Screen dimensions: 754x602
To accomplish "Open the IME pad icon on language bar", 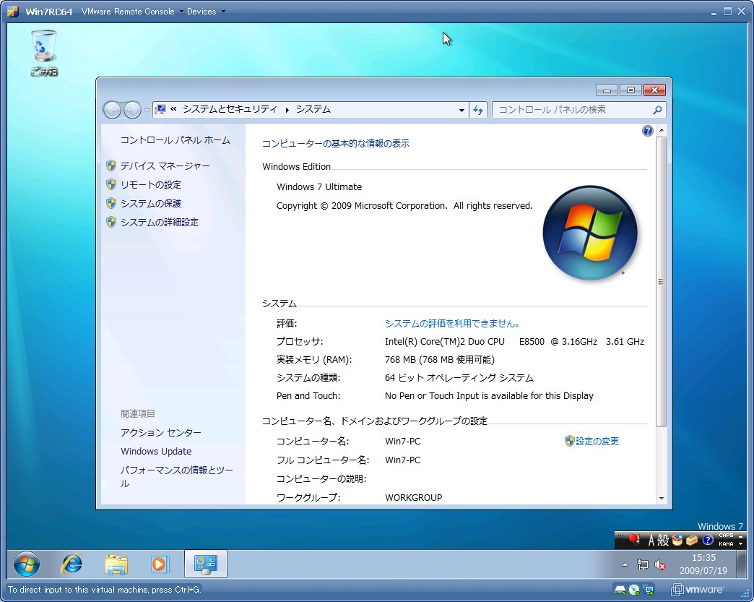I will tap(677, 541).
